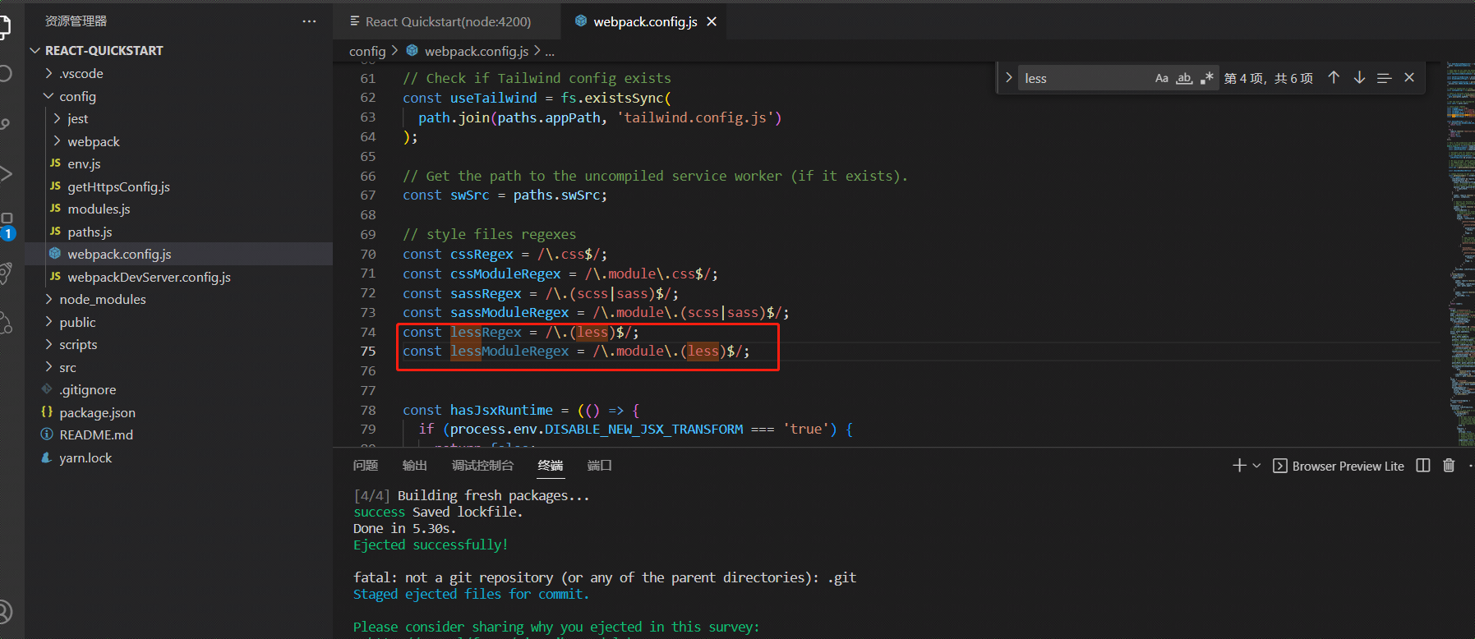
Task: Open the 调试控制台 (Debug Console) tab
Action: coord(482,466)
